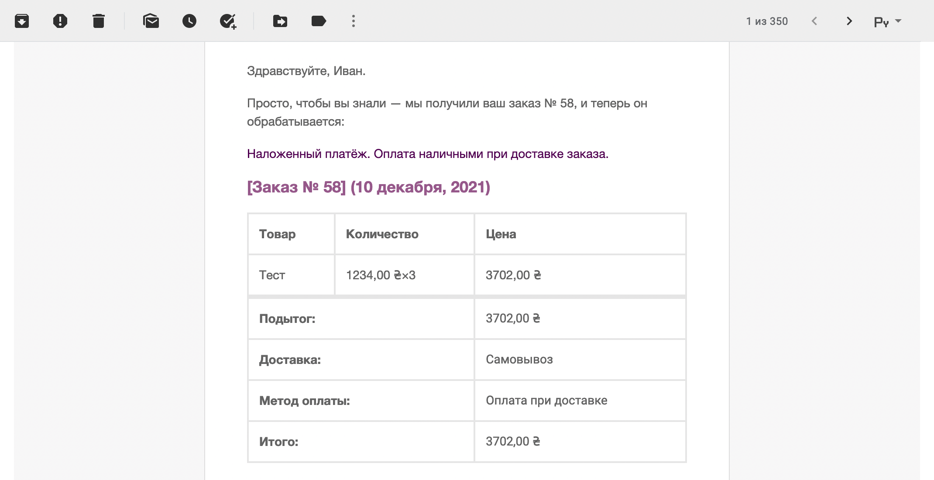This screenshot has height=480, width=934.
Task: Open the input language Ру dropdown
Action: point(888,21)
